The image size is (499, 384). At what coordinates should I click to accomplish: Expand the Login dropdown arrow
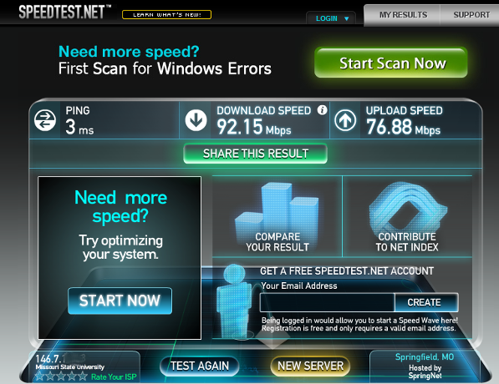pyautogui.click(x=347, y=18)
